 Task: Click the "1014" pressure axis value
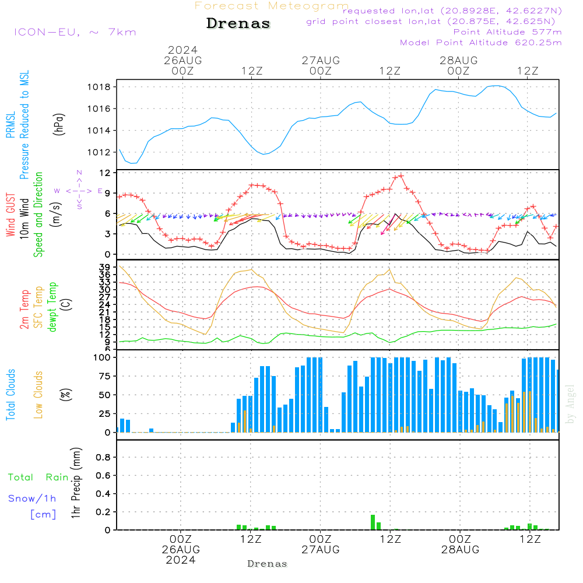(x=99, y=131)
